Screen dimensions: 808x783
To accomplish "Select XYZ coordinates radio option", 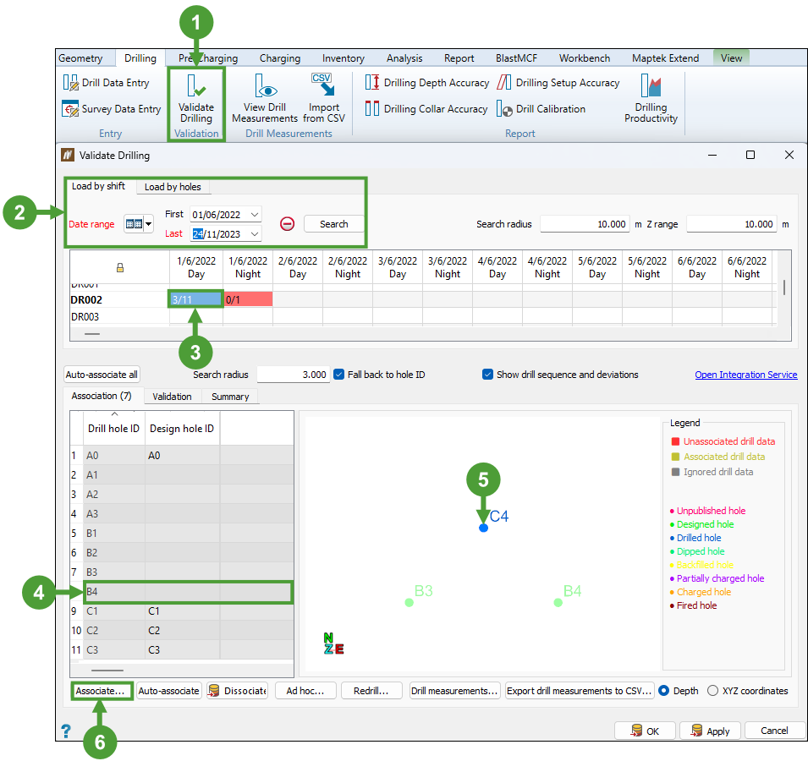I will [712, 691].
